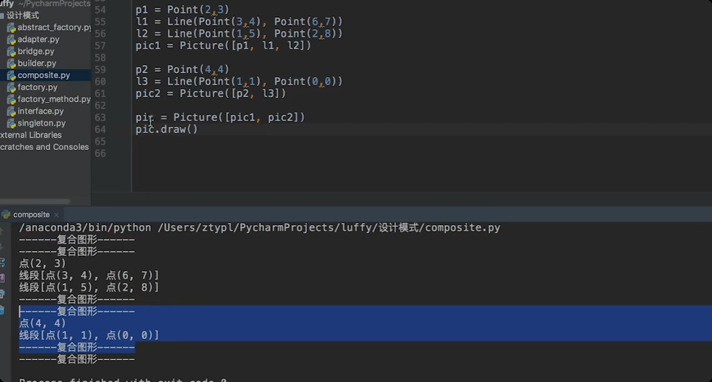Click 'pic1 = Picture([p1, l1, l2])' code line
Viewport: 712px width, 382px height.
click(223, 46)
